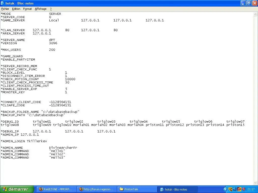Open the Format menu
Viewport: 258px width, 193px height.
point(27,9)
